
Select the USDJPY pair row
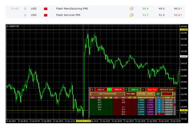169,114
